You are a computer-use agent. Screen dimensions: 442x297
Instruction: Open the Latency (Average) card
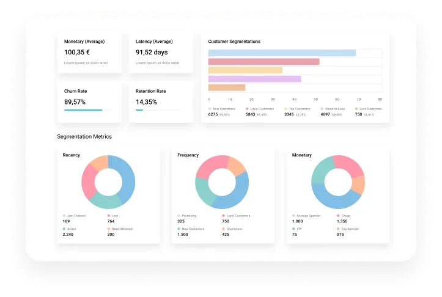coord(161,53)
